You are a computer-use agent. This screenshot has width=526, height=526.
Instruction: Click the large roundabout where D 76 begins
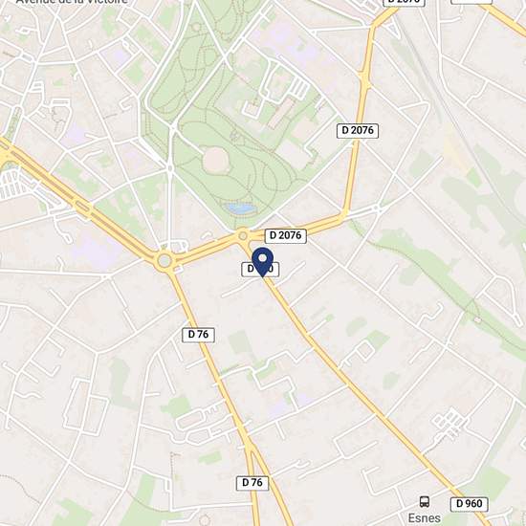coord(164,261)
